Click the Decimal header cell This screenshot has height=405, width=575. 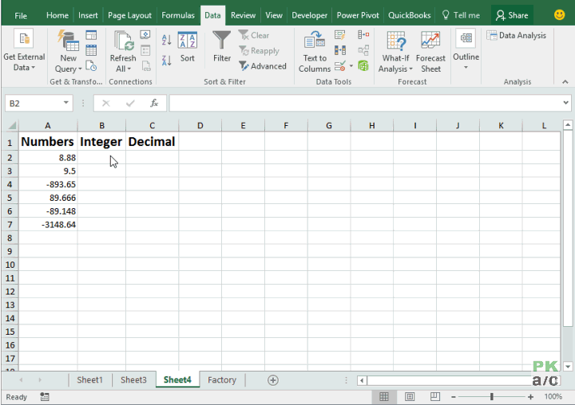pyautogui.click(x=152, y=142)
